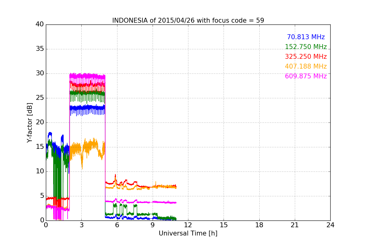This screenshot has height=245, width=367.
Task: Select the 152.750 MHz legend label
Action: (x=306, y=47)
